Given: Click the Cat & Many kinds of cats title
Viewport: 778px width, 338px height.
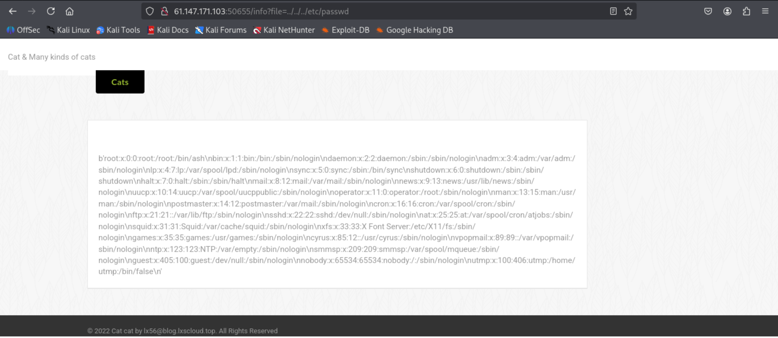Looking at the screenshot, I should point(52,57).
